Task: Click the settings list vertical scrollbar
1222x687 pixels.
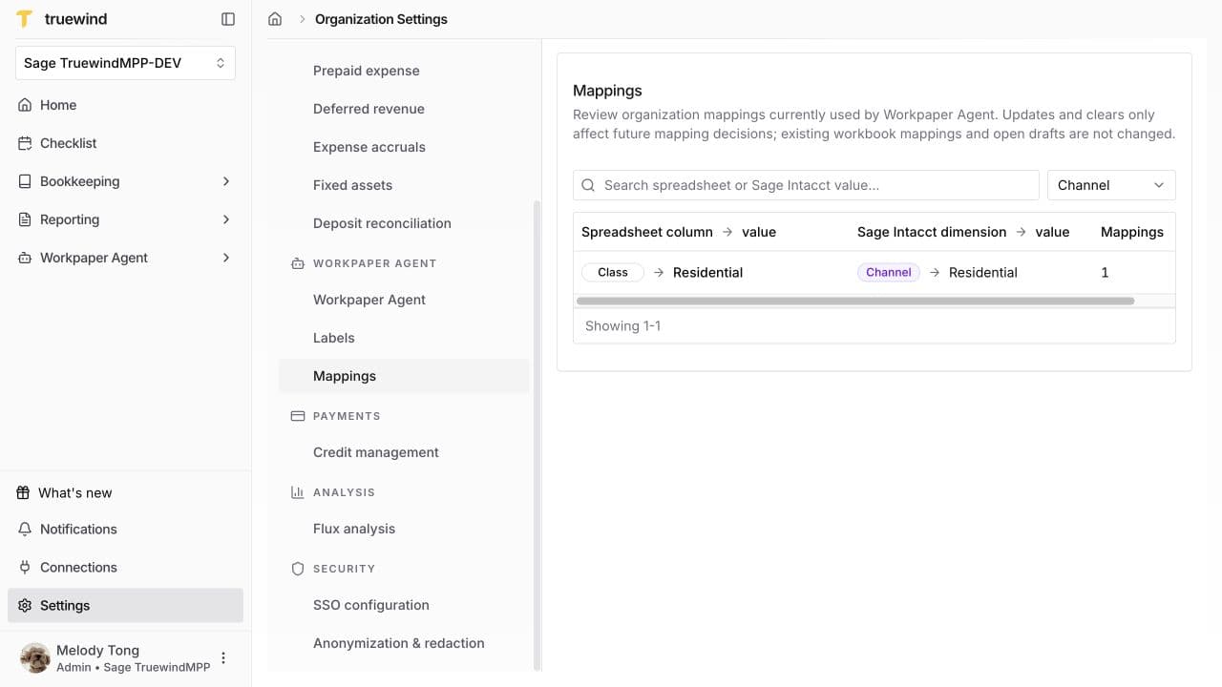Action: [537, 435]
